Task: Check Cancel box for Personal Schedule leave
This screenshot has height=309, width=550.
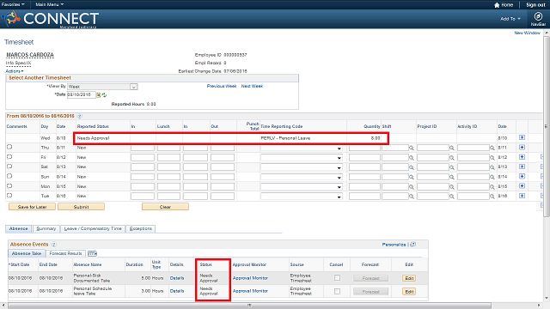Action: click(x=337, y=291)
